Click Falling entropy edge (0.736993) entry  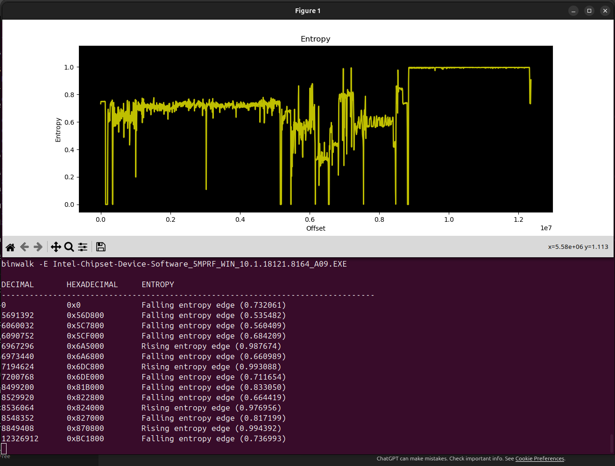point(214,438)
